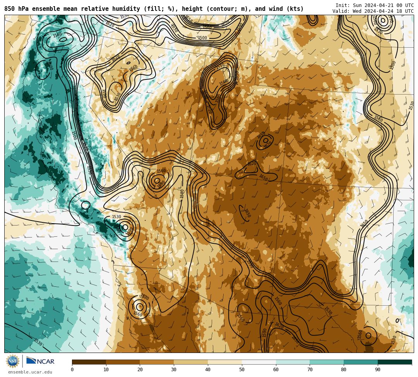Click the ensemble.ucar.edu text
This screenshot has height=377, width=418.
point(30,372)
